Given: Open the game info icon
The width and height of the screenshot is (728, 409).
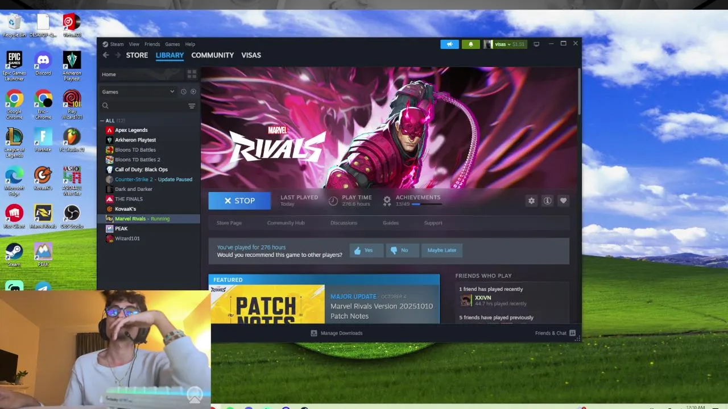Looking at the screenshot, I should [547, 201].
